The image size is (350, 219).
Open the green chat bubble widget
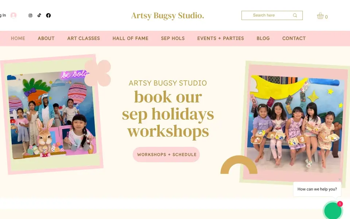pyautogui.click(x=333, y=211)
